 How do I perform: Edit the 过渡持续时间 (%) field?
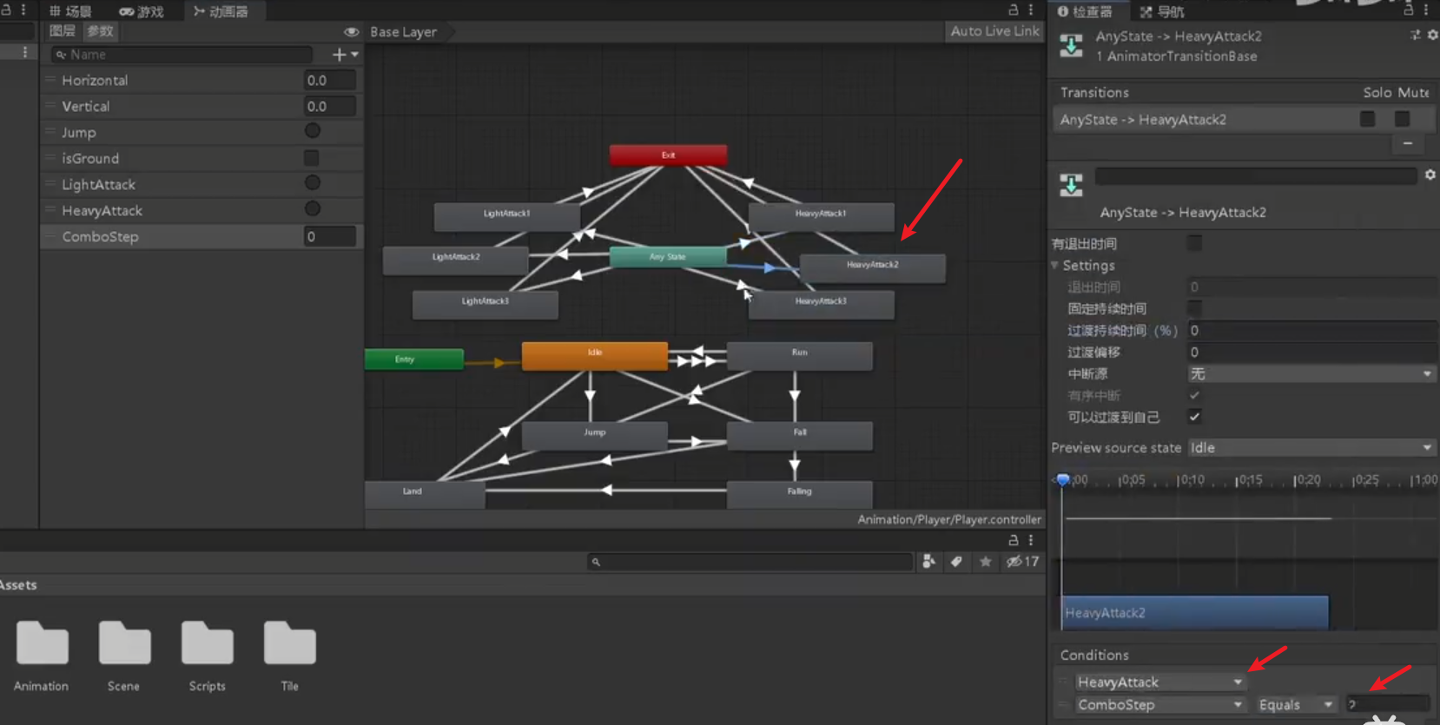tap(1311, 331)
